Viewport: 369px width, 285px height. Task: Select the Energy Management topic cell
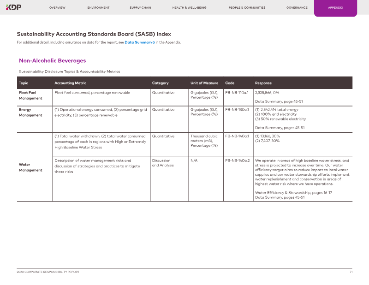pos(30,113)
